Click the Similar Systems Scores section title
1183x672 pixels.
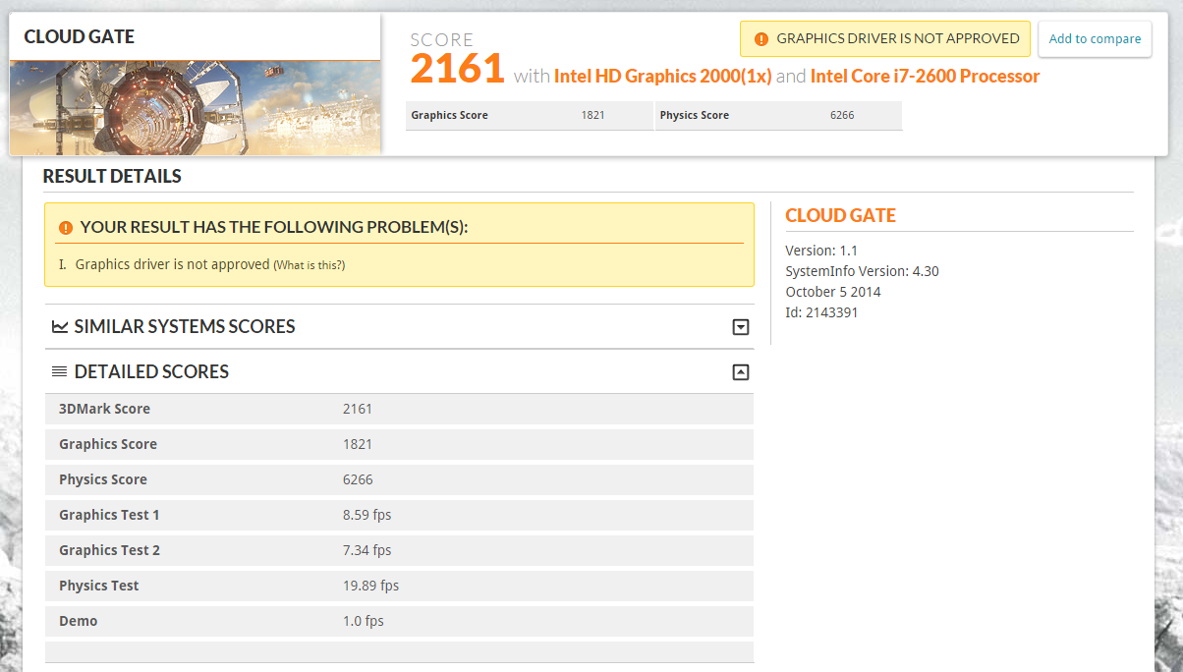point(185,327)
